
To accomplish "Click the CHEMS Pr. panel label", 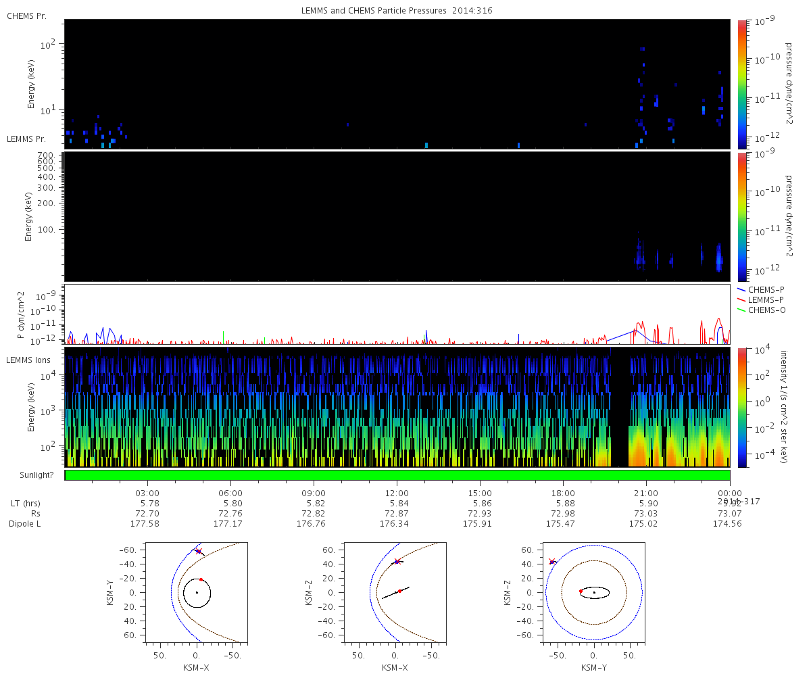I will coord(26,16).
